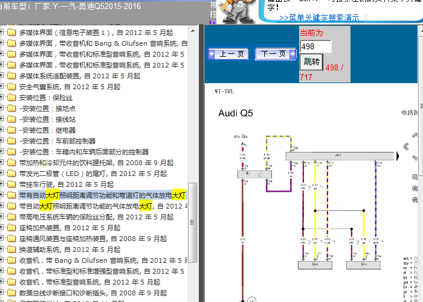Screen dimensions: 423x302
Task: Select 带挂车行驶, 自 2012 年 5 月起
Action: tap(66, 184)
